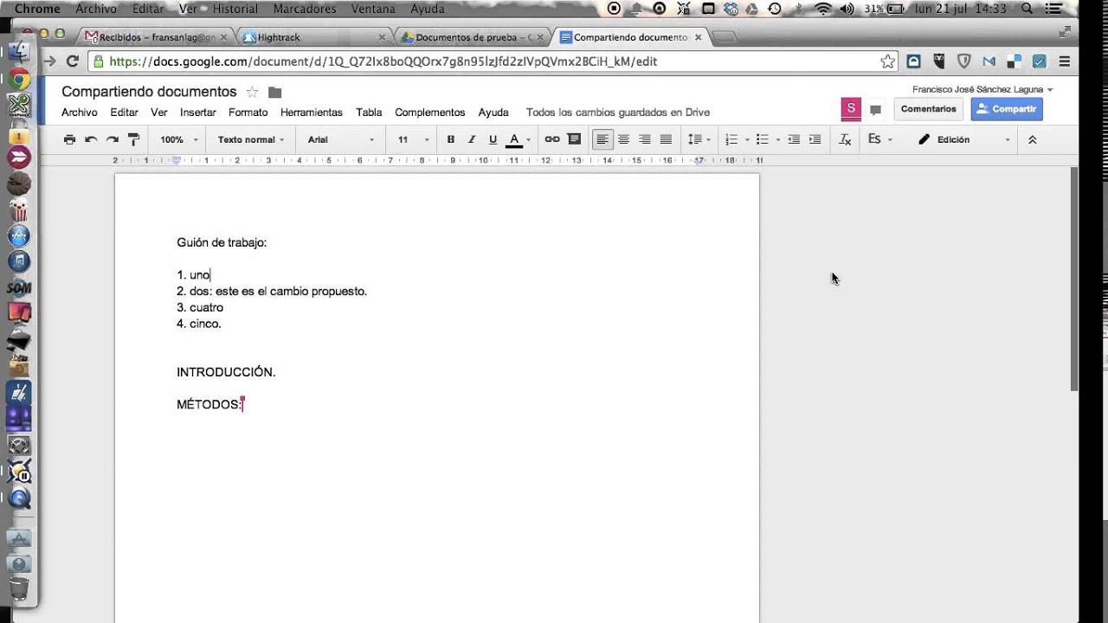
Task: Open the Insertar menu
Action: click(197, 112)
